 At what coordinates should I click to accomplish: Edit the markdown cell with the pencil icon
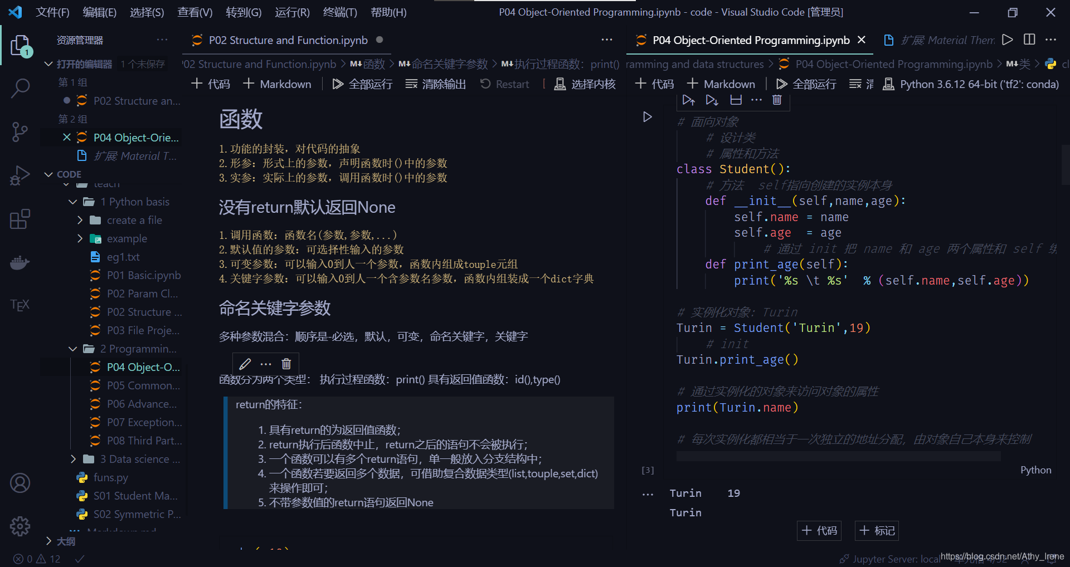tap(245, 364)
